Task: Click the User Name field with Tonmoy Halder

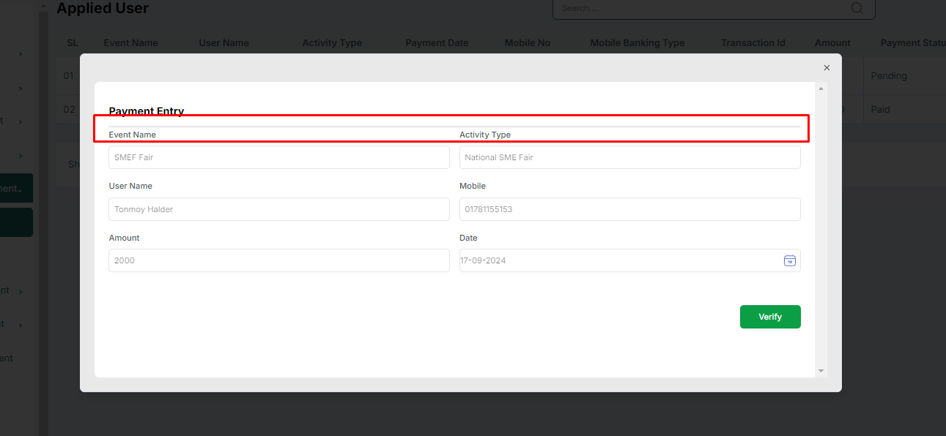Action: [279, 209]
